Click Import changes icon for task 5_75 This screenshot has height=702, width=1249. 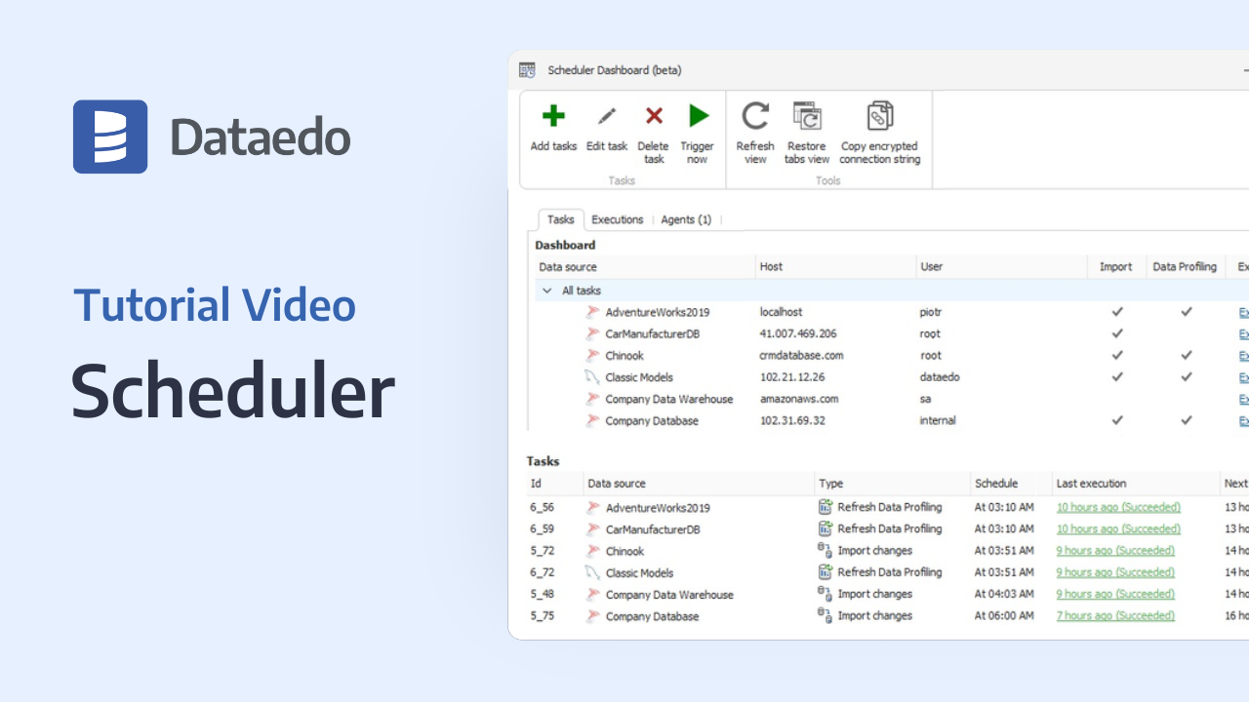tap(826, 615)
